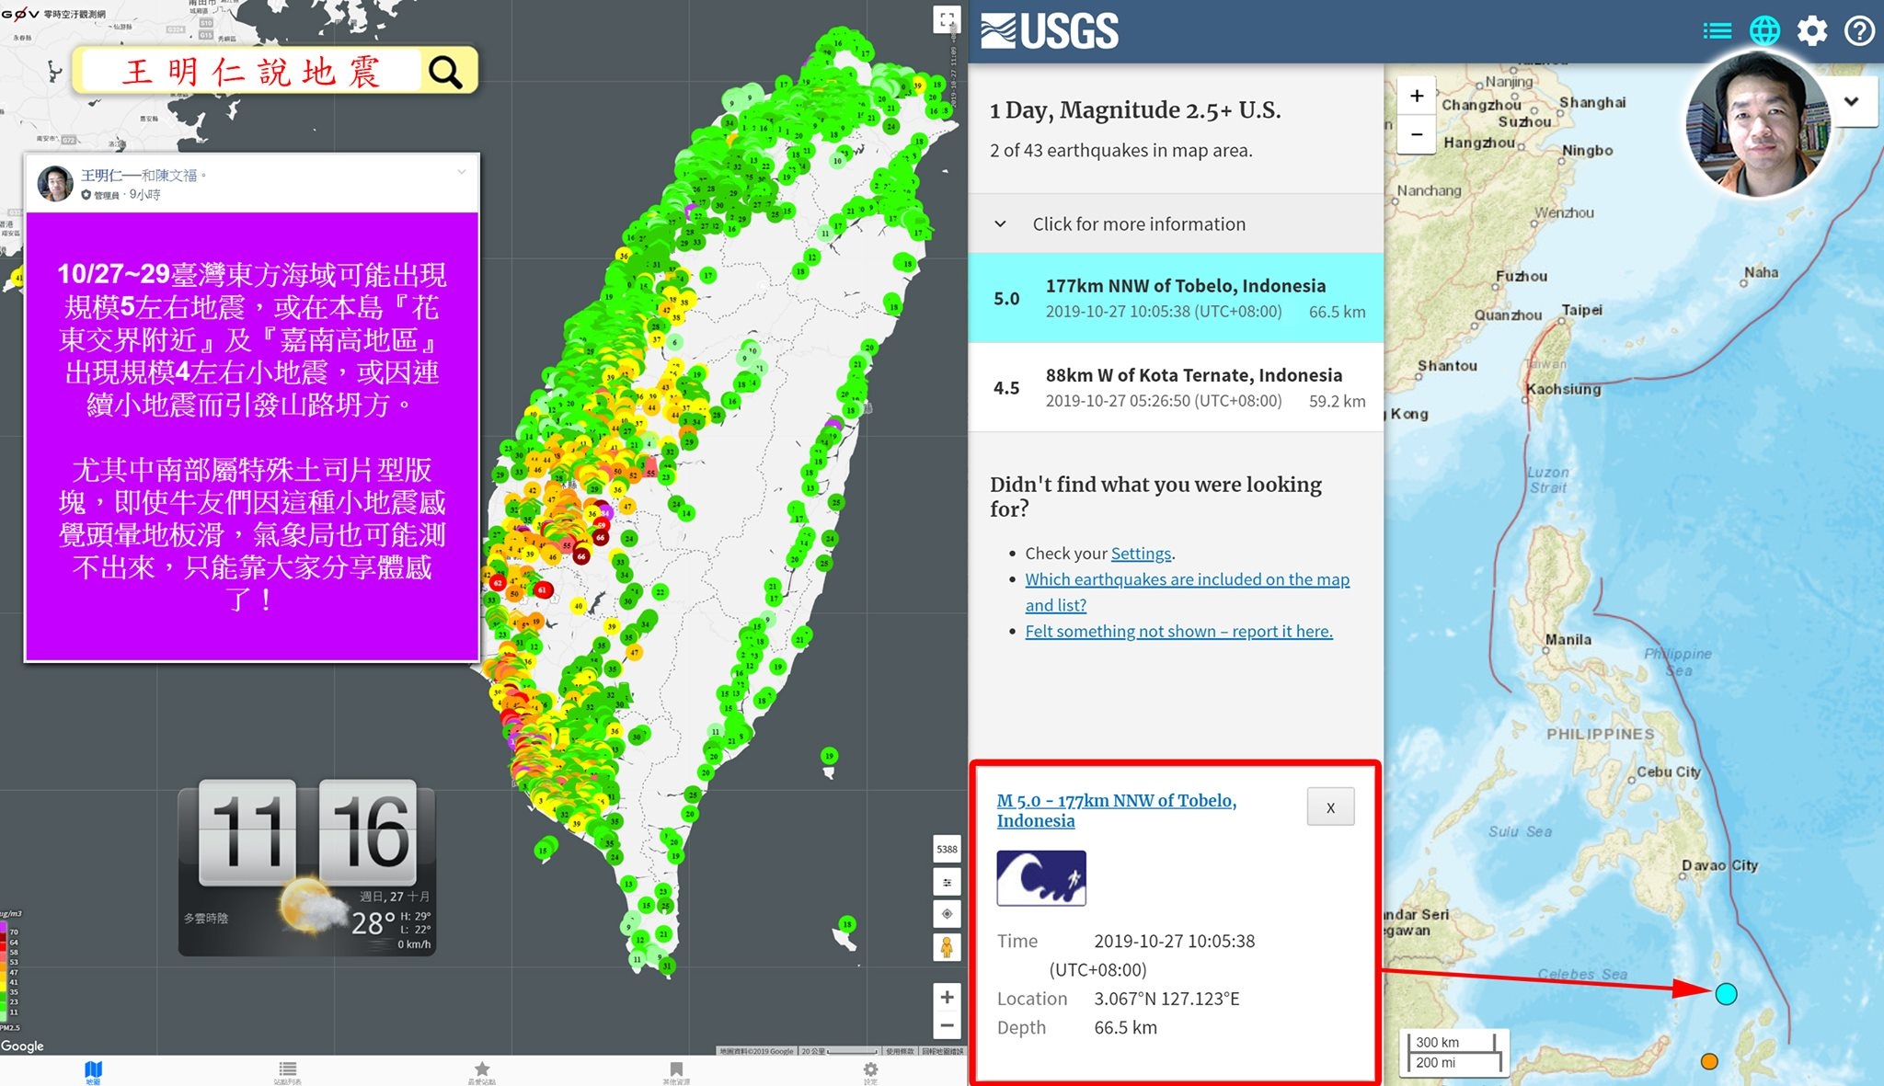Click the Naha label on USGS map
1884x1086 pixels.
(x=1762, y=272)
